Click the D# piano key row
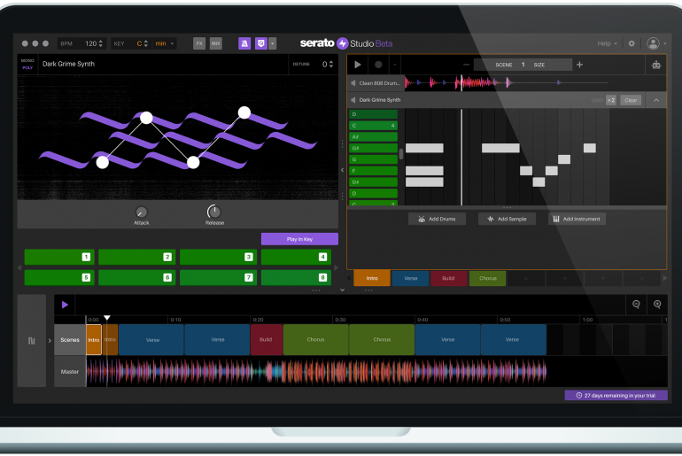This screenshot has width=682, height=456. (373, 182)
